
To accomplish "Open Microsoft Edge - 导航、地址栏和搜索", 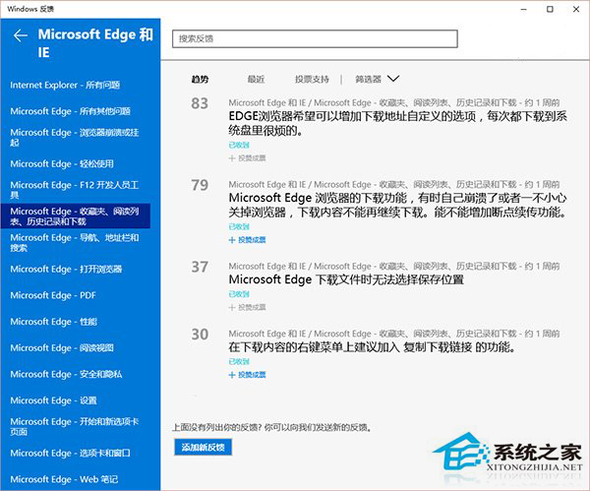I will pyautogui.click(x=75, y=242).
